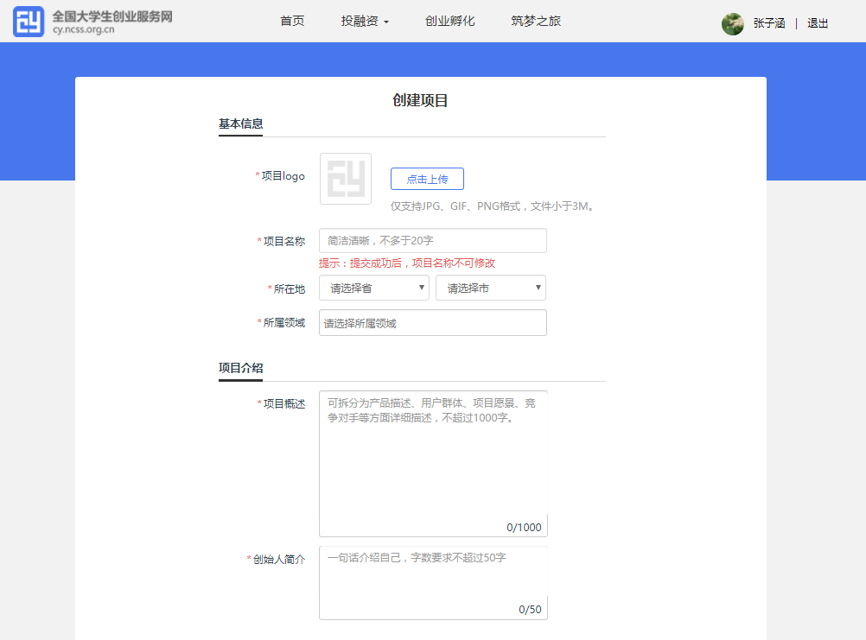Screen dimensions: 866x640
Task: Click into the 创始人简介 textarea
Action: (x=432, y=582)
